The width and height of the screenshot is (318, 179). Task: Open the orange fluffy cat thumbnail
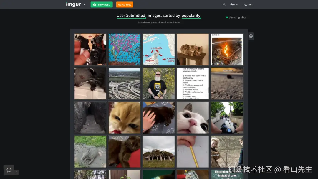coord(124,118)
